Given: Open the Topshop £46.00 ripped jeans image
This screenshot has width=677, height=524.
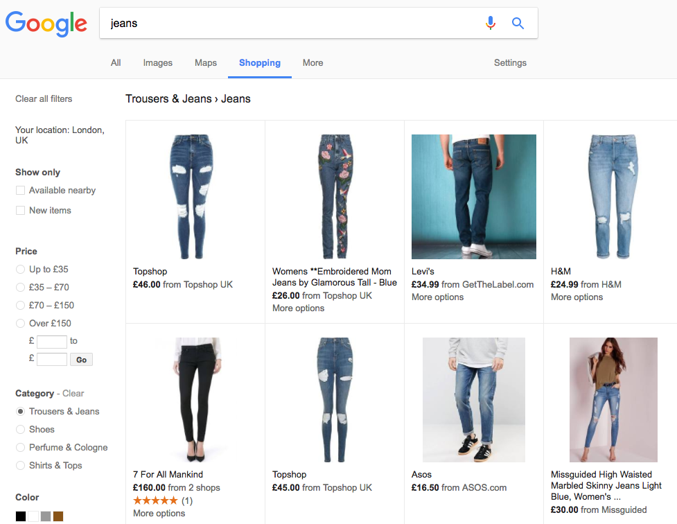Looking at the screenshot, I should (192, 197).
